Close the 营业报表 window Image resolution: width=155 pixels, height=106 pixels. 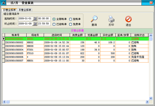tap(151, 3)
